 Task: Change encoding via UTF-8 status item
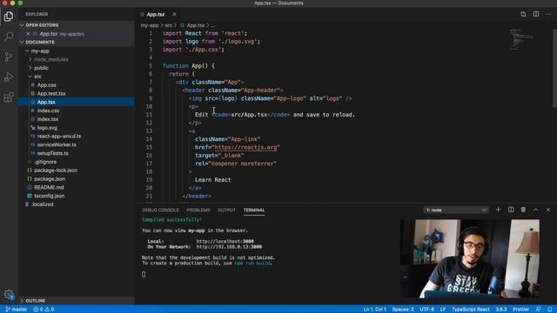pyautogui.click(x=427, y=310)
